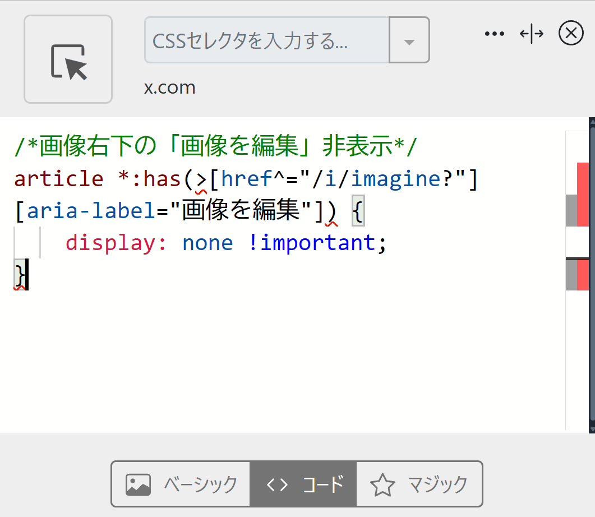Click the scrollbar up arrow

pyautogui.click(x=592, y=122)
